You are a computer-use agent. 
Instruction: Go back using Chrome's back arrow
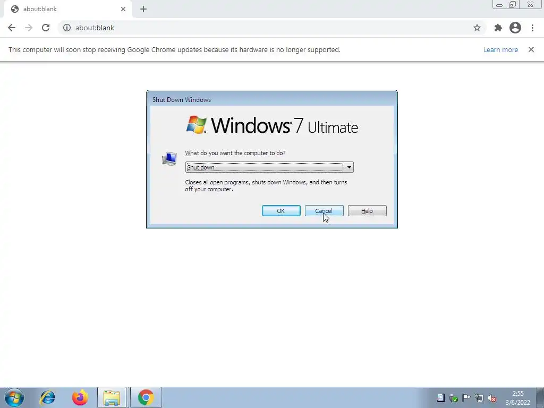pyautogui.click(x=12, y=28)
